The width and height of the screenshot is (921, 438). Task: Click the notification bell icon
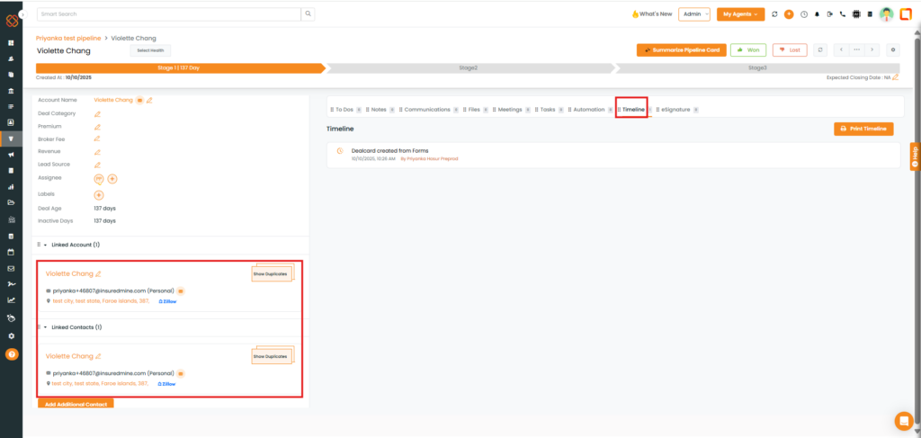pos(817,14)
